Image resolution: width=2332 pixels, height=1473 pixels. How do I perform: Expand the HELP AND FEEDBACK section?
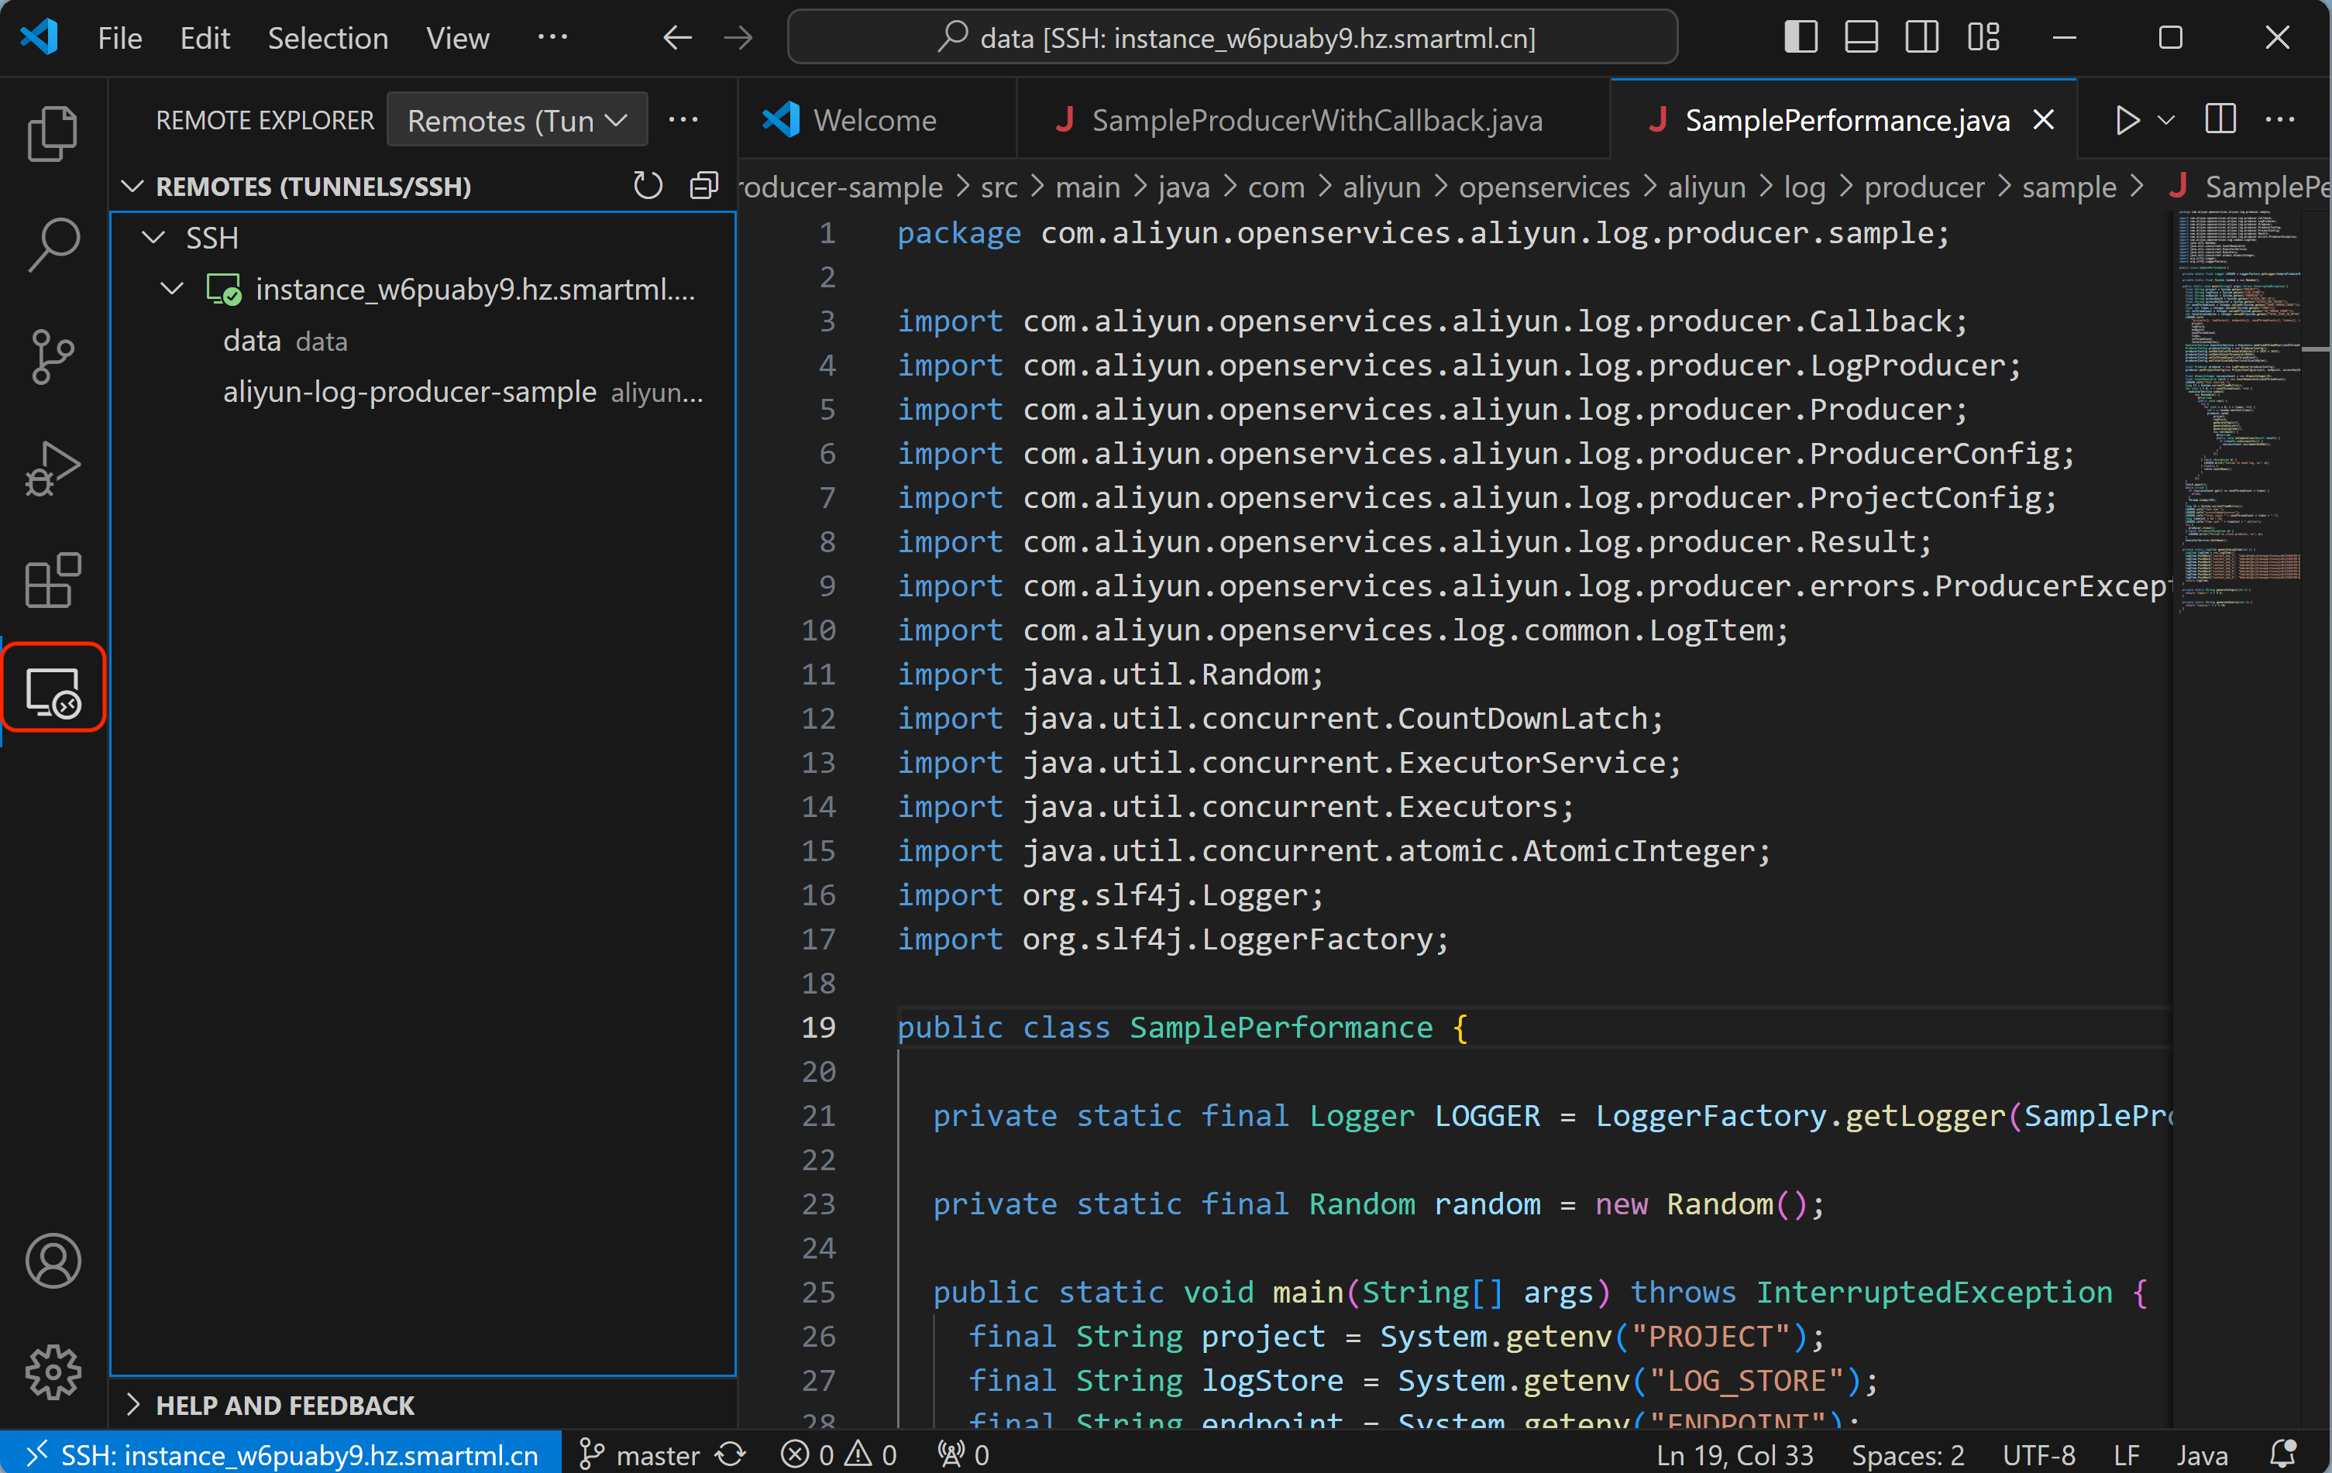point(132,1404)
